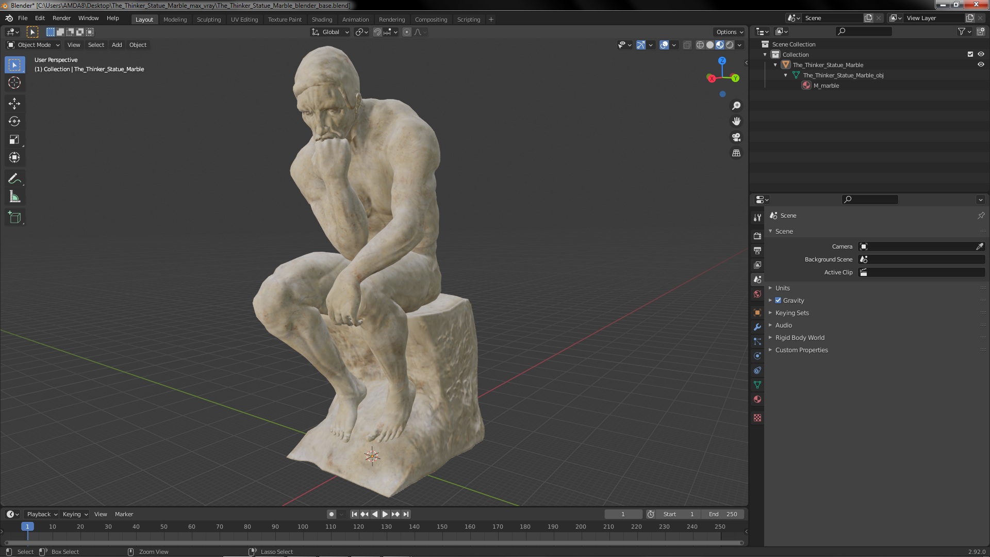
Task: Open Modifier properties wrench tab
Action: tap(757, 327)
